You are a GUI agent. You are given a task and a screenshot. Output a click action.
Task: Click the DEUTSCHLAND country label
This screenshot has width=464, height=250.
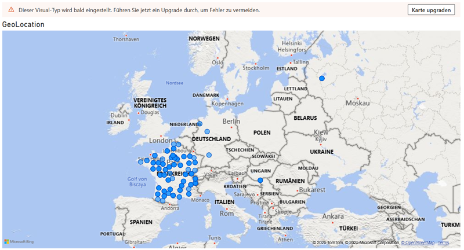pyautogui.click(x=211, y=139)
